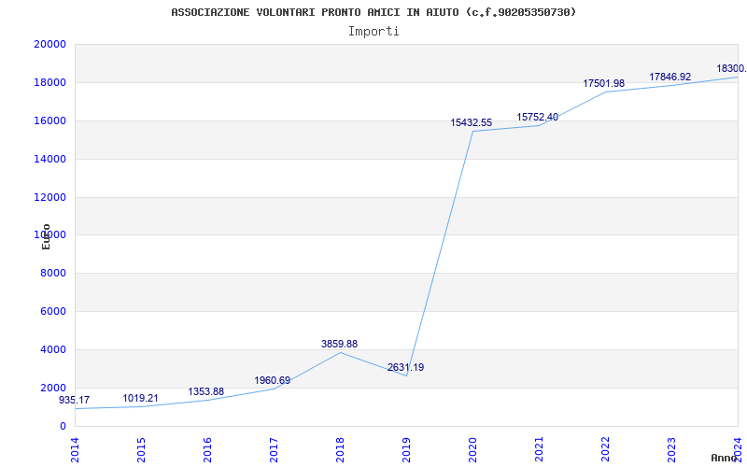Click the 2019 x-axis year label

pyautogui.click(x=406, y=449)
